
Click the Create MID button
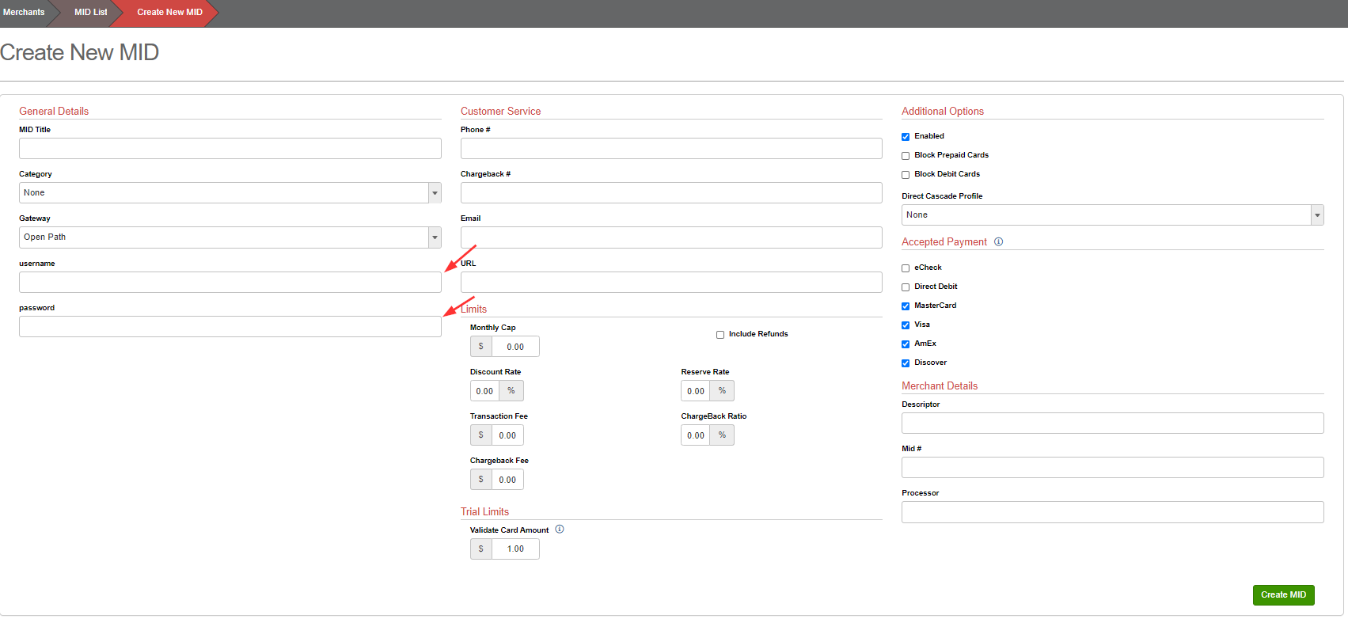coord(1283,595)
